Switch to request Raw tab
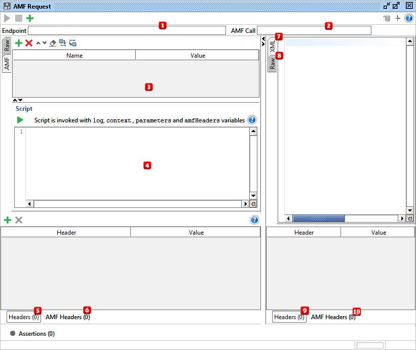The width and height of the screenshot is (416, 350). tap(7, 46)
